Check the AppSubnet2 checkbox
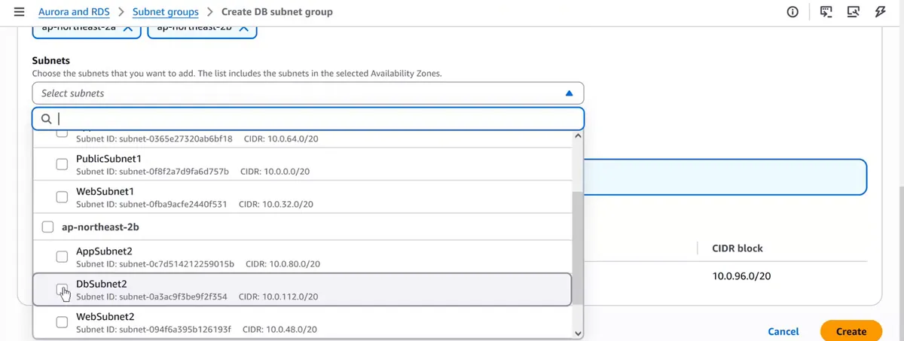904x341 pixels. coord(63,257)
